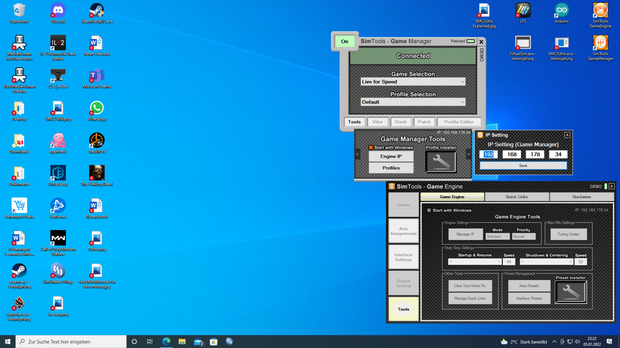The width and height of the screenshot is (620, 348).
Task: Click the Tuning Center button
Action: point(568,234)
